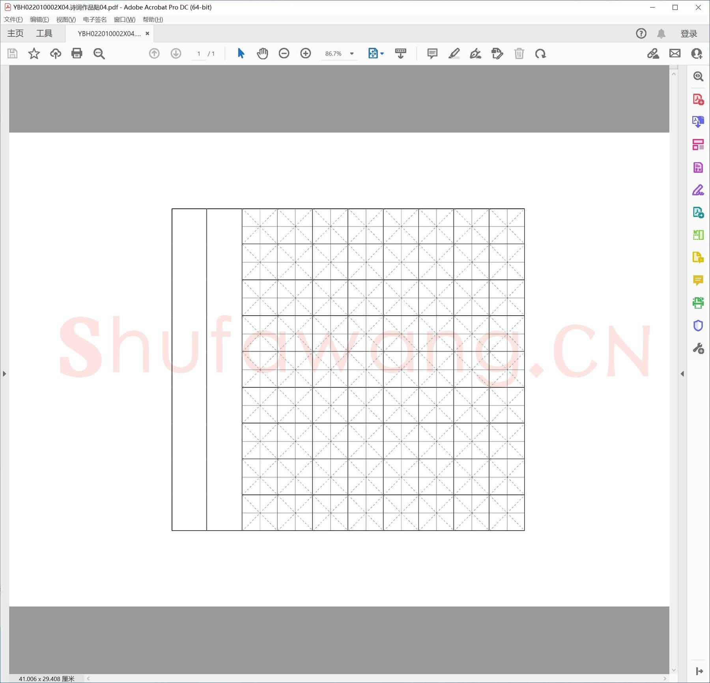This screenshot has width=710, height=683.
Task: Add file to starred favorites
Action: (34, 53)
